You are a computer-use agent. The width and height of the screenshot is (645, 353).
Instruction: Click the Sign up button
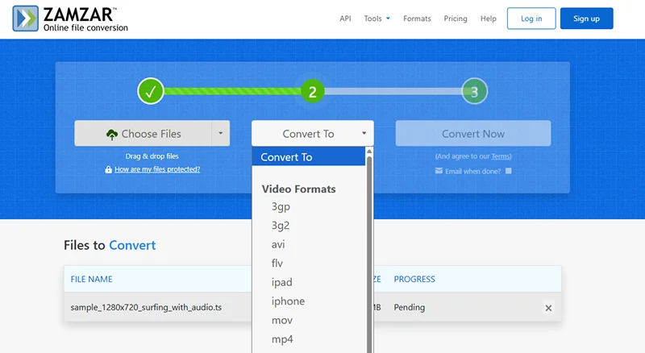[x=587, y=19]
